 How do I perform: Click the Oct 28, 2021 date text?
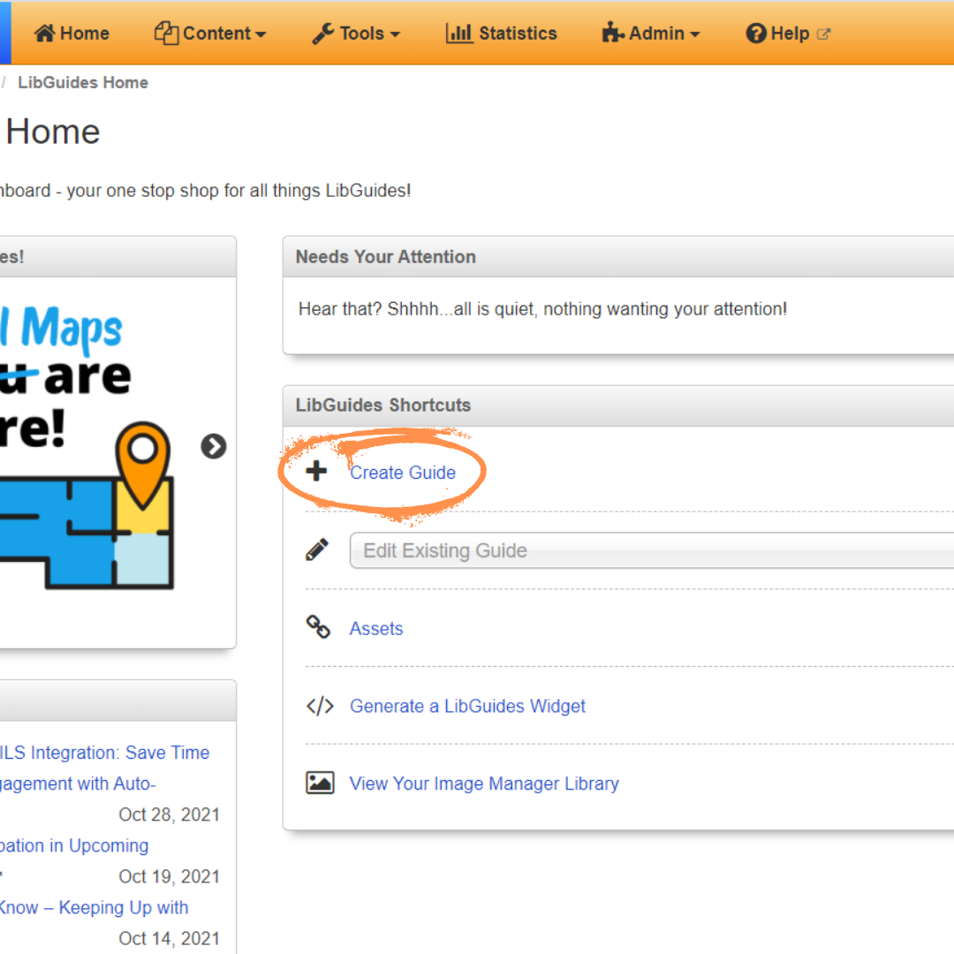click(169, 814)
